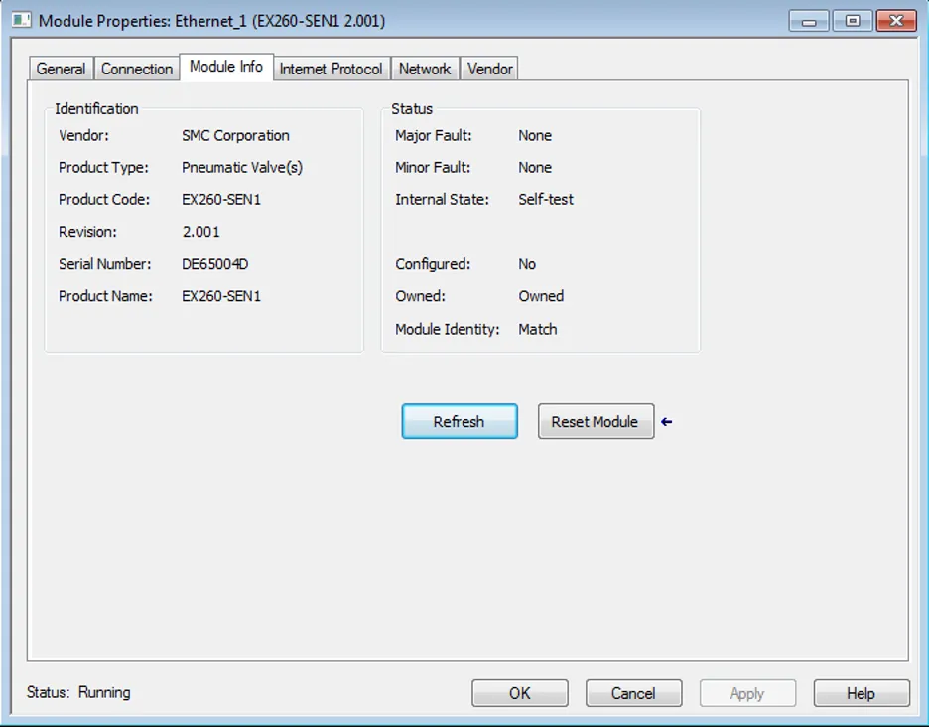This screenshot has height=727, width=929.
Task: Click the Product Name: label
Action: click(x=105, y=296)
